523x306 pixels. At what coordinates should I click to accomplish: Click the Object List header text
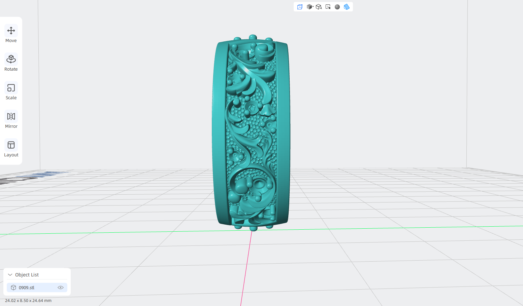(x=27, y=275)
